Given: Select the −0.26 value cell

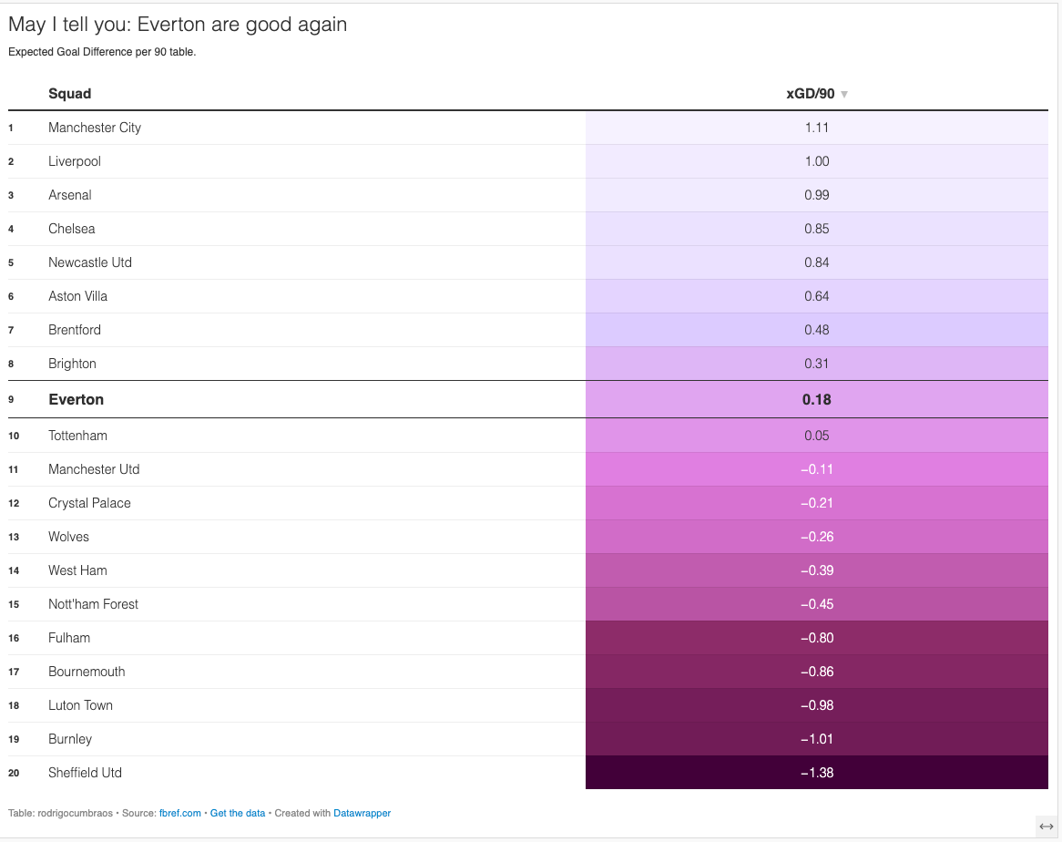Looking at the screenshot, I should pos(817,537).
